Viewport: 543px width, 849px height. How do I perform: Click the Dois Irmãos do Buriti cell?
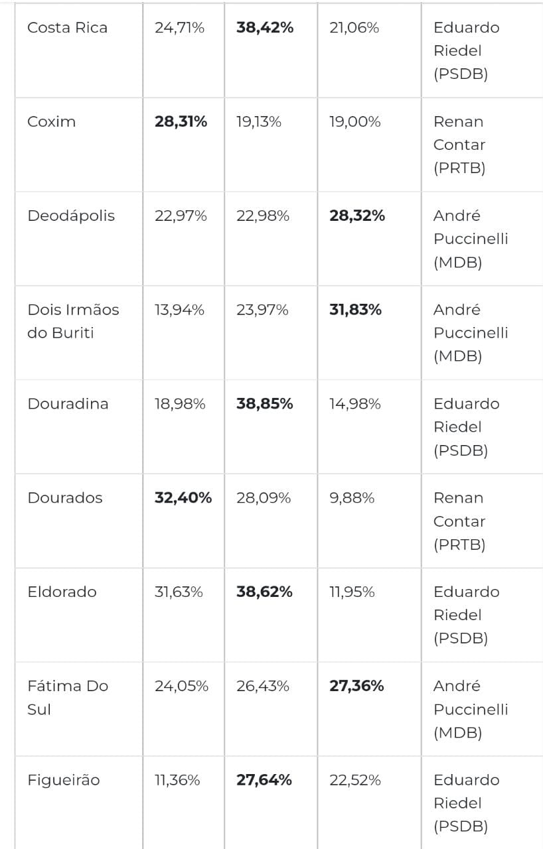[73, 321]
